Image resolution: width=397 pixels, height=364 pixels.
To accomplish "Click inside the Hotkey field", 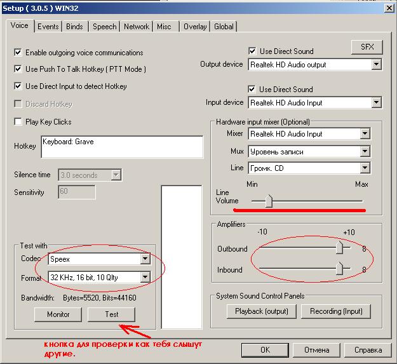I will coord(122,147).
